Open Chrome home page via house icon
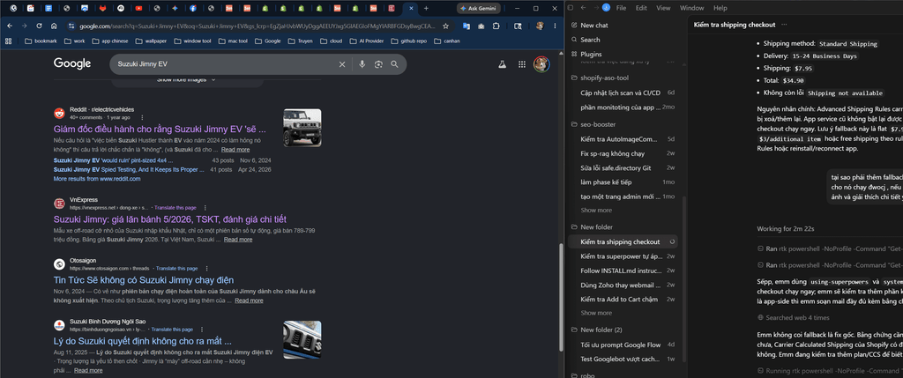903x378 pixels. pos(54,26)
